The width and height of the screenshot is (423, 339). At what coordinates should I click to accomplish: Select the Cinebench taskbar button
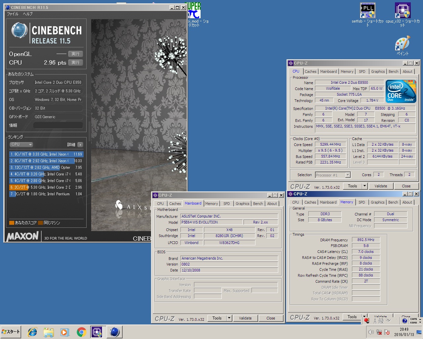[x=114, y=332]
